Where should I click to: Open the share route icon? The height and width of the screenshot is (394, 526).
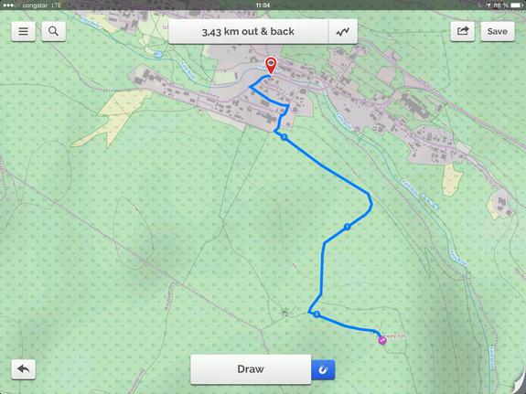pos(462,31)
